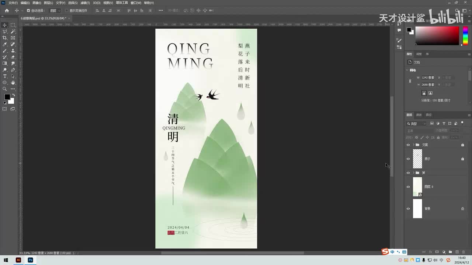This screenshot has width=472, height=265.
Task: Open the Edit Toolbar three-dots button
Action: click(13, 89)
